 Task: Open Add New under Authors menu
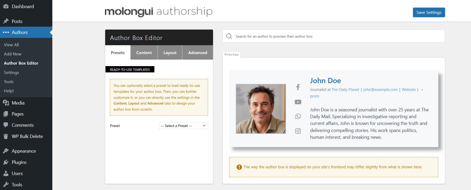coord(13,54)
